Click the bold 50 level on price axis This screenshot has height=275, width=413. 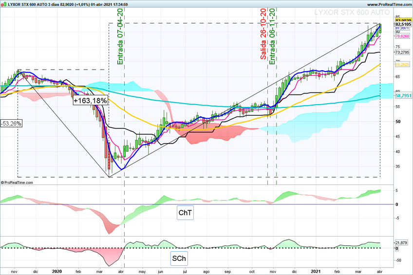398,122
